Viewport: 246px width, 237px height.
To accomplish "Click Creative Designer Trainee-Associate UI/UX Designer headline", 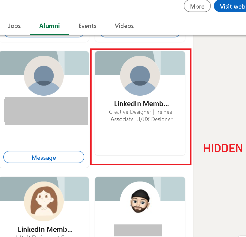I will pyautogui.click(x=142, y=116).
